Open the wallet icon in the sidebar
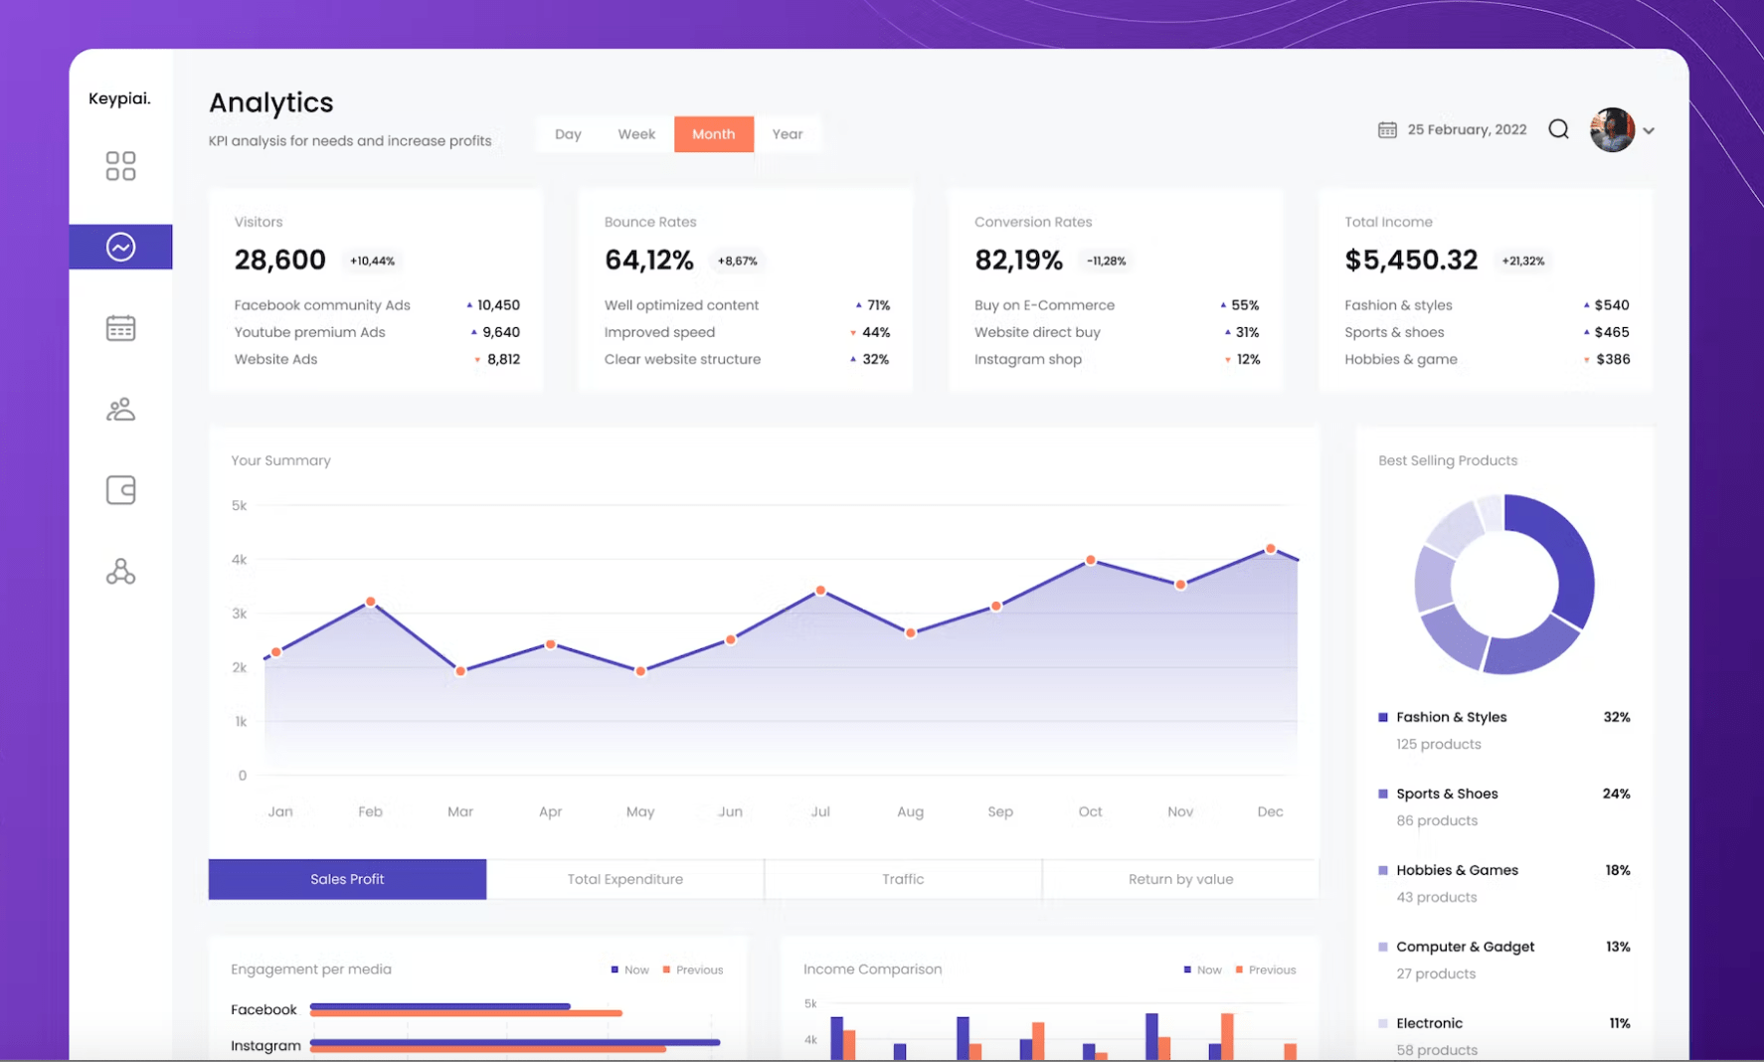The height and width of the screenshot is (1062, 1764). click(x=120, y=489)
